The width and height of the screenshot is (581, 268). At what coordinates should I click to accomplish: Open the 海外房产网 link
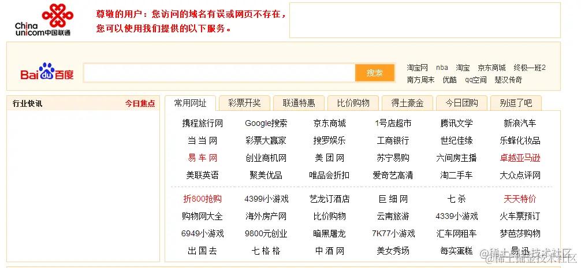[266, 216]
